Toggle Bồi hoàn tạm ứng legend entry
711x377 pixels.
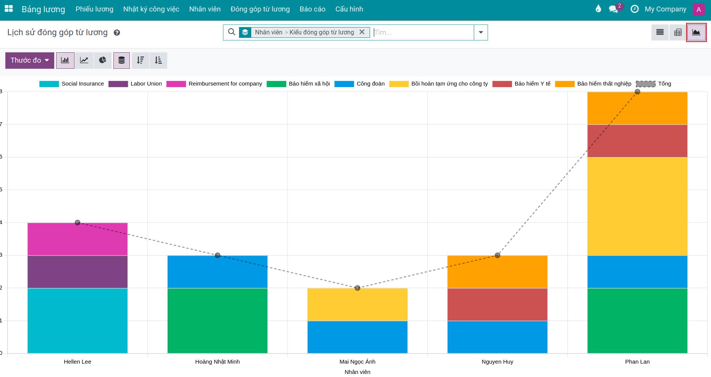tap(438, 84)
